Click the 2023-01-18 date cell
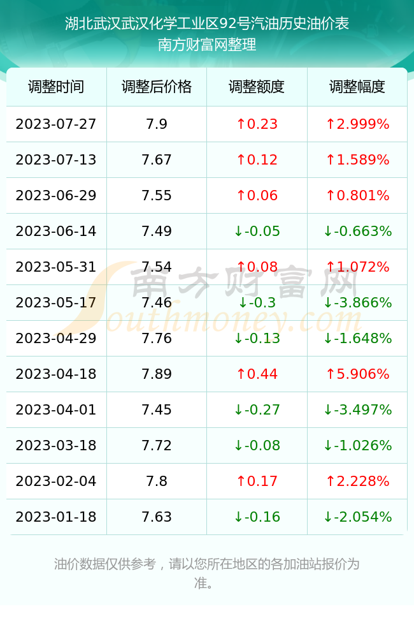This screenshot has width=414, height=625. pos(56,517)
